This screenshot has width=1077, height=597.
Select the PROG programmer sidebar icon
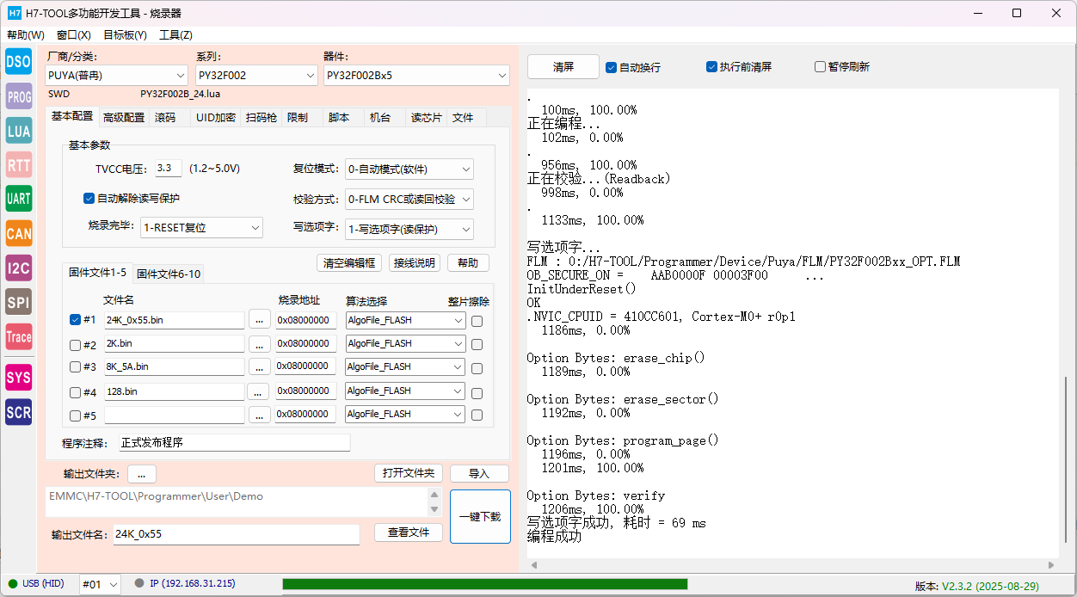click(19, 96)
